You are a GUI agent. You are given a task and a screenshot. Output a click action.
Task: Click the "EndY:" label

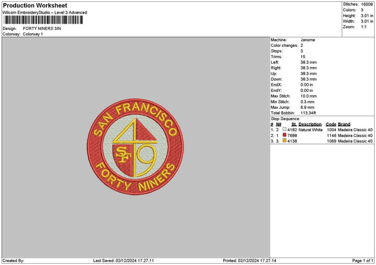[276, 91]
